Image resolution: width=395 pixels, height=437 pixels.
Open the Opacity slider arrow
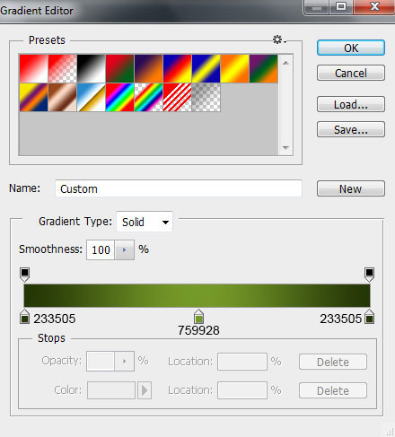[125, 361]
